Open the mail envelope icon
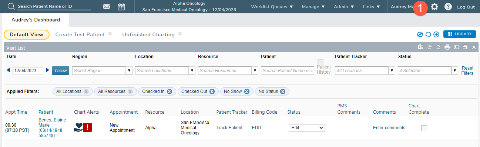This screenshot has height=147, width=480. pyautogui.click(x=107, y=7)
